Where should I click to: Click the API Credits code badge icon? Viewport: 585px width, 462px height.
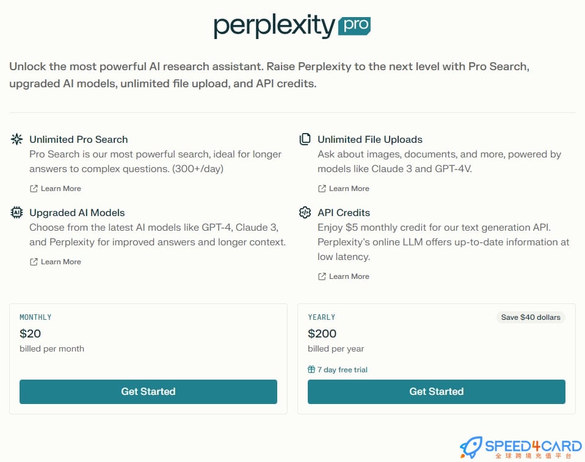pyautogui.click(x=305, y=212)
